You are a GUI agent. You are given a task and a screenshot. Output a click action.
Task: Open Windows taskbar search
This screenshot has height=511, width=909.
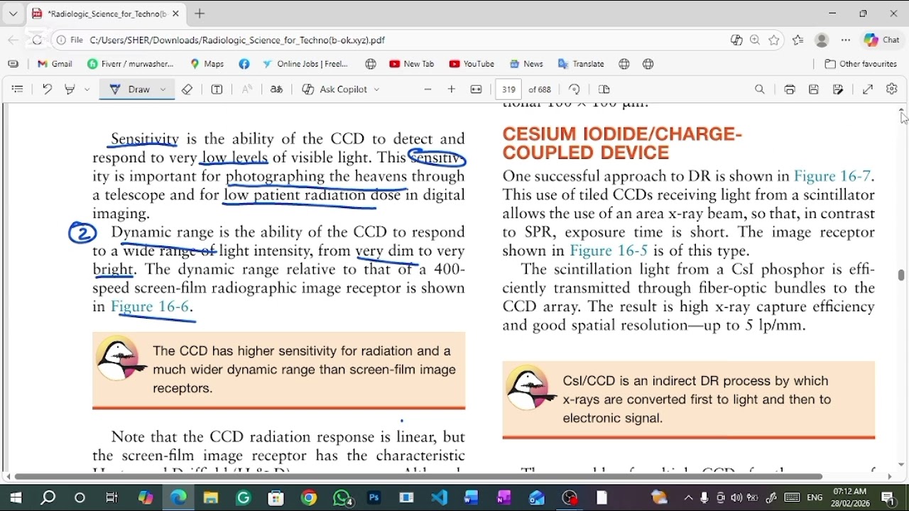click(x=48, y=498)
